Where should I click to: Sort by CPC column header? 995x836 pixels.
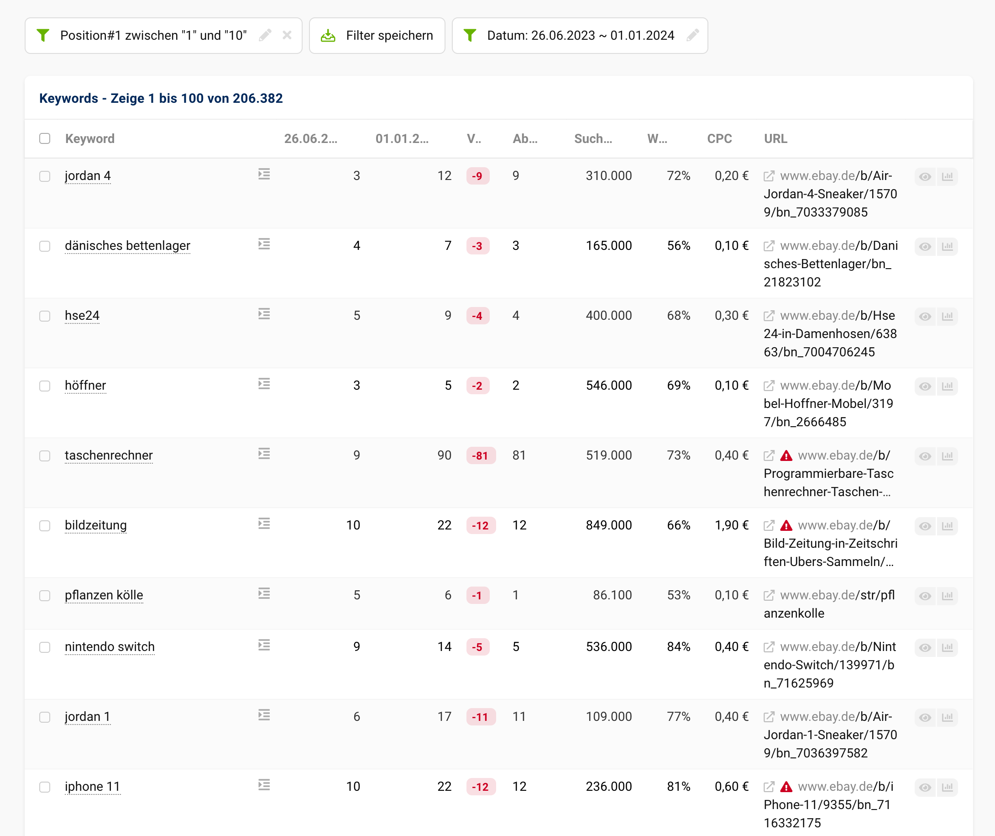[719, 138]
